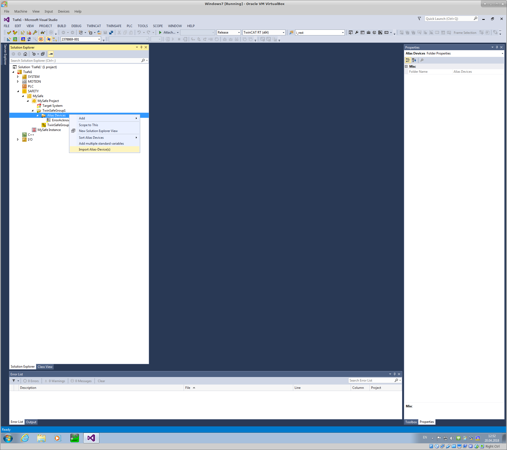Expand the I/O tree node

pos(18,140)
